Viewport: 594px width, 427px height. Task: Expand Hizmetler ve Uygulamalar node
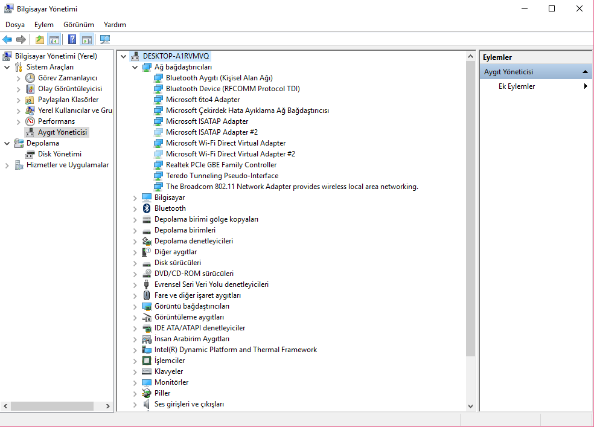[x=7, y=165]
